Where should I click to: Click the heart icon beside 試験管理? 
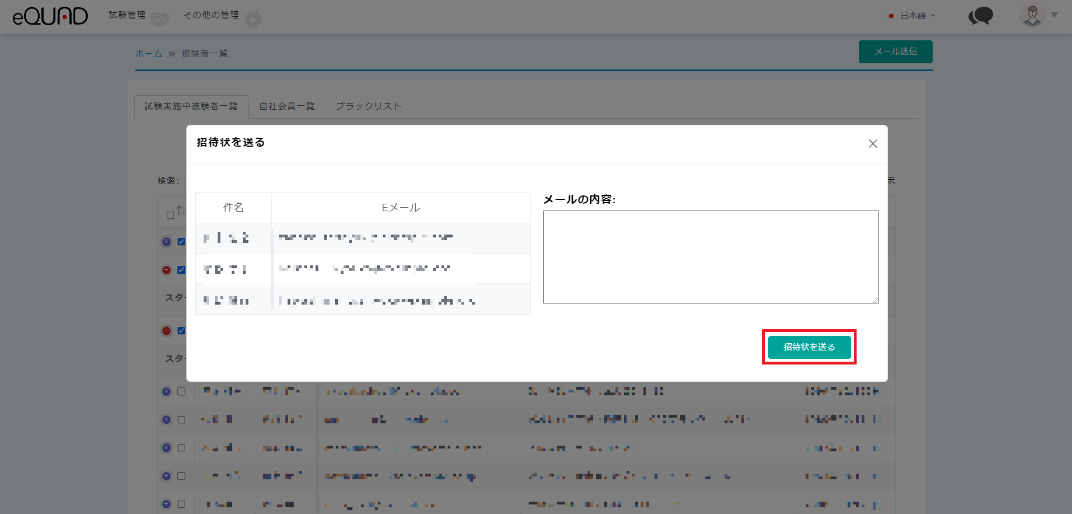coord(159,20)
